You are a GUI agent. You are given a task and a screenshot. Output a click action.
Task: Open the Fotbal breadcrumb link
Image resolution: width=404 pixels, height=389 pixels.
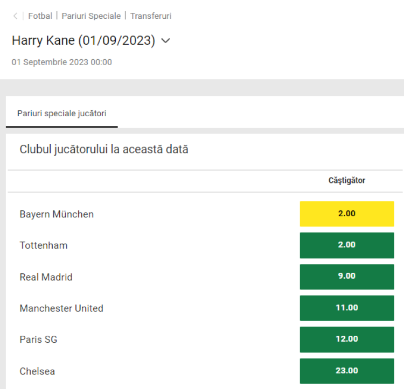[x=40, y=16]
